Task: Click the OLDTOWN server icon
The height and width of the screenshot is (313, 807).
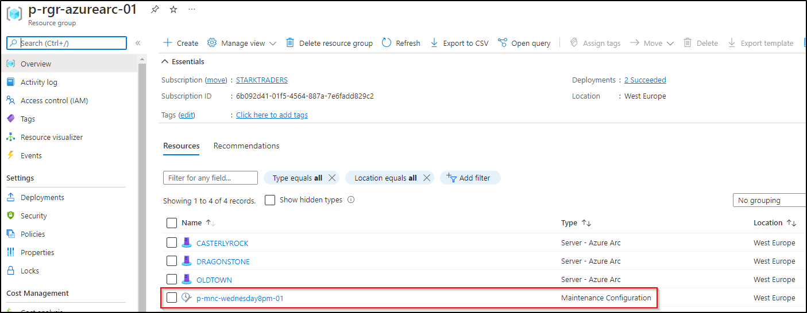Action: pyautogui.click(x=186, y=279)
